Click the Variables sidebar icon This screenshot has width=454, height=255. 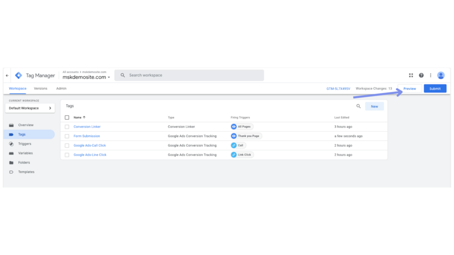click(11, 153)
